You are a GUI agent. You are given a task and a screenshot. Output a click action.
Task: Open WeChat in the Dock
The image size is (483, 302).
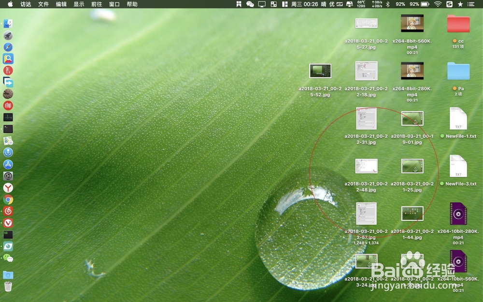pos(8,258)
